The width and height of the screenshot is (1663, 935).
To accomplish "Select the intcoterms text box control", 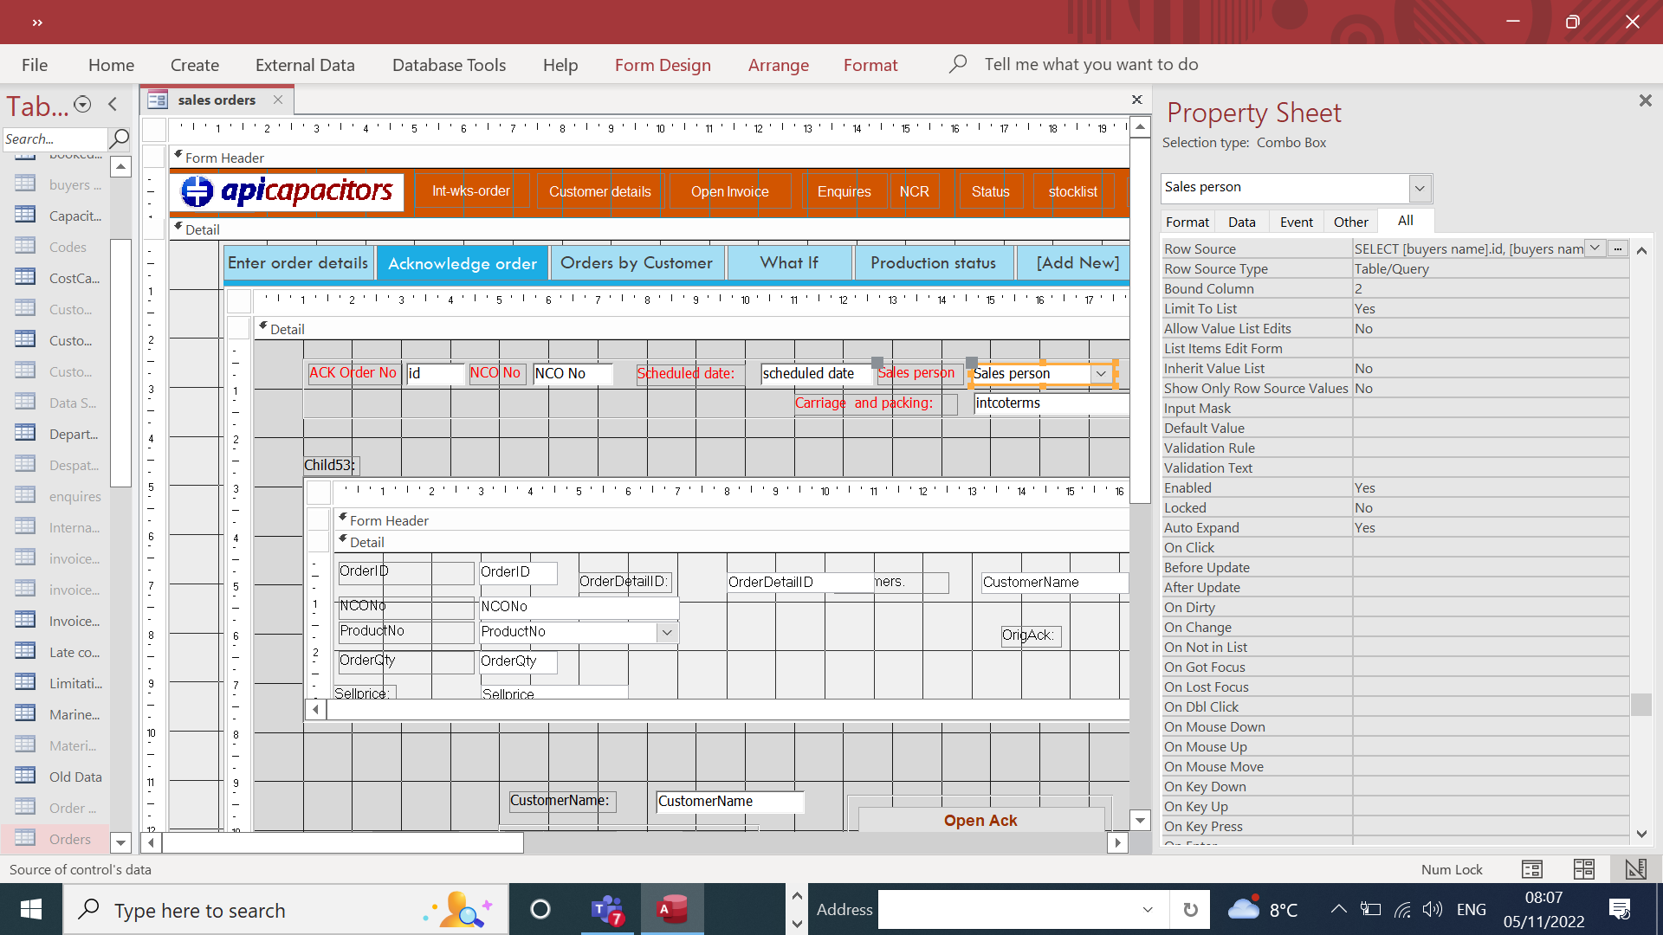I will click(1051, 403).
